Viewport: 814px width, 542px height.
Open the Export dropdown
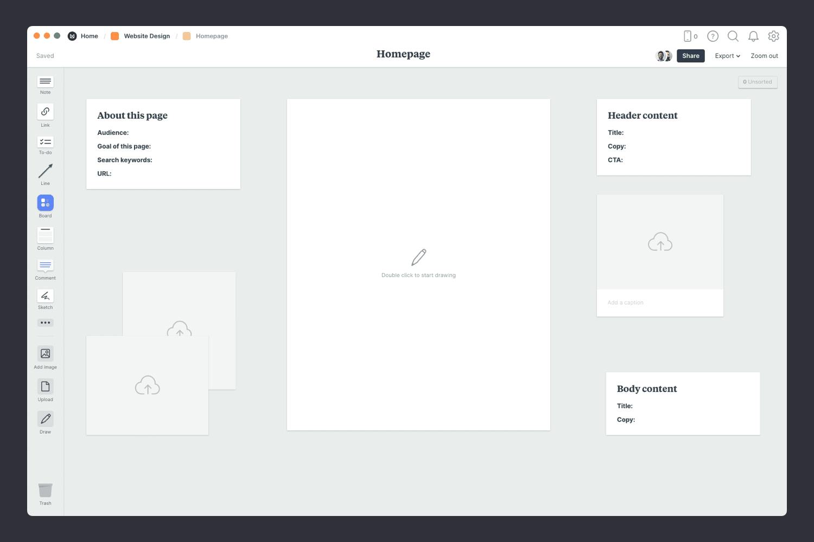(x=727, y=55)
